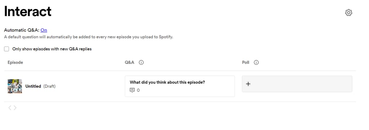
Task: Click the Interact page heading
Action: 28,11
